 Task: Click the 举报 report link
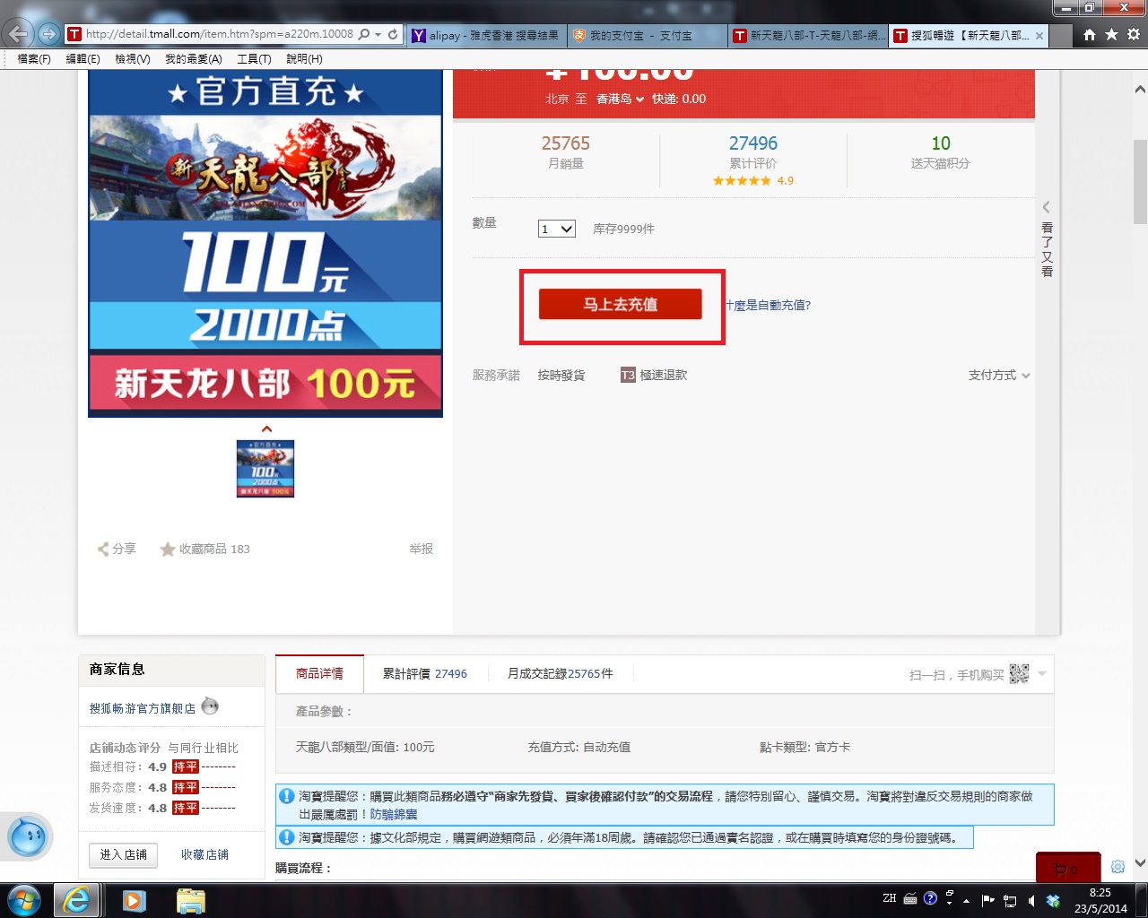422,549
